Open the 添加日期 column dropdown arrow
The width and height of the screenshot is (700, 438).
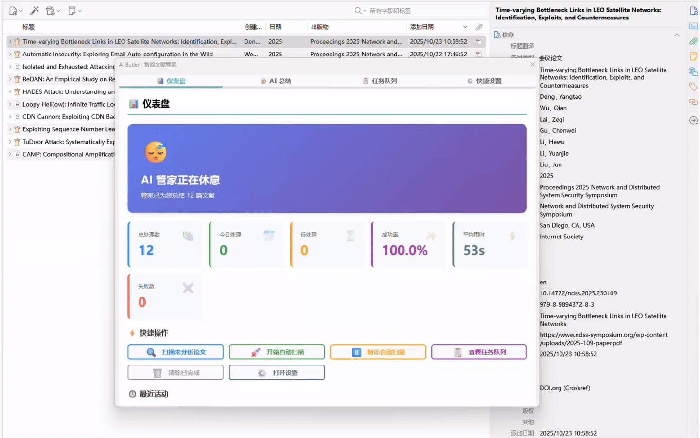coord(465,27)
